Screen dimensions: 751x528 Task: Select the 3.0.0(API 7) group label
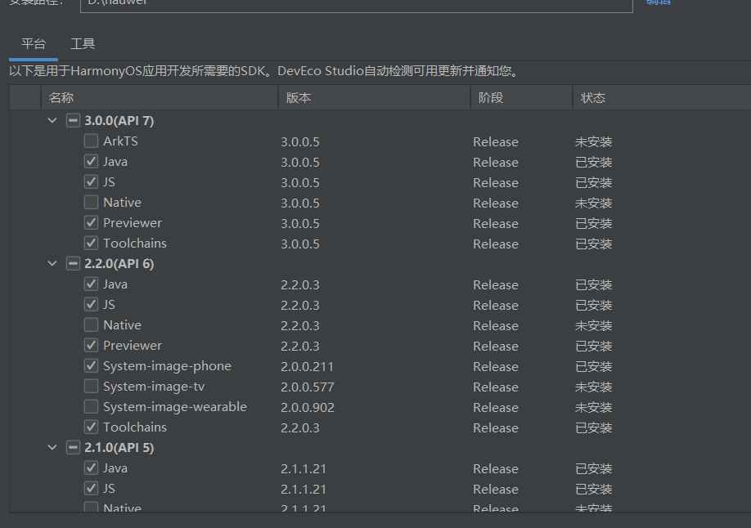pyautogui.click(x=119, y=121)
